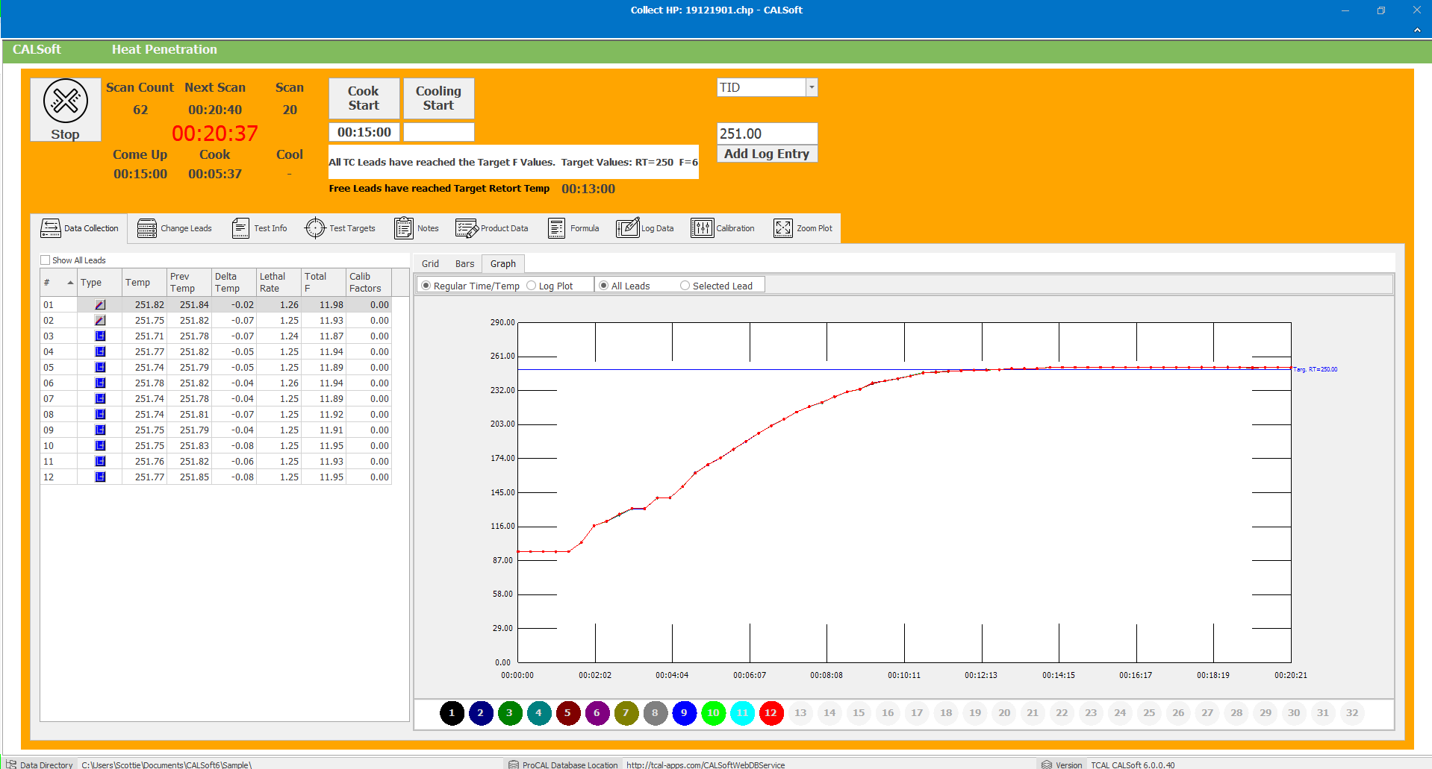1432x769 pixels.
Task: Click the Version status bar icon
Action: (x=1047, y=765)
